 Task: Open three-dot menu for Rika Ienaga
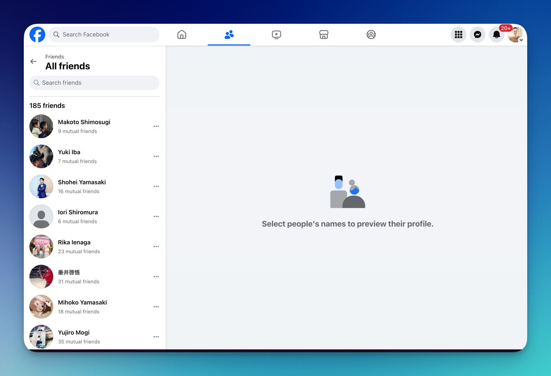pos(156,247)
